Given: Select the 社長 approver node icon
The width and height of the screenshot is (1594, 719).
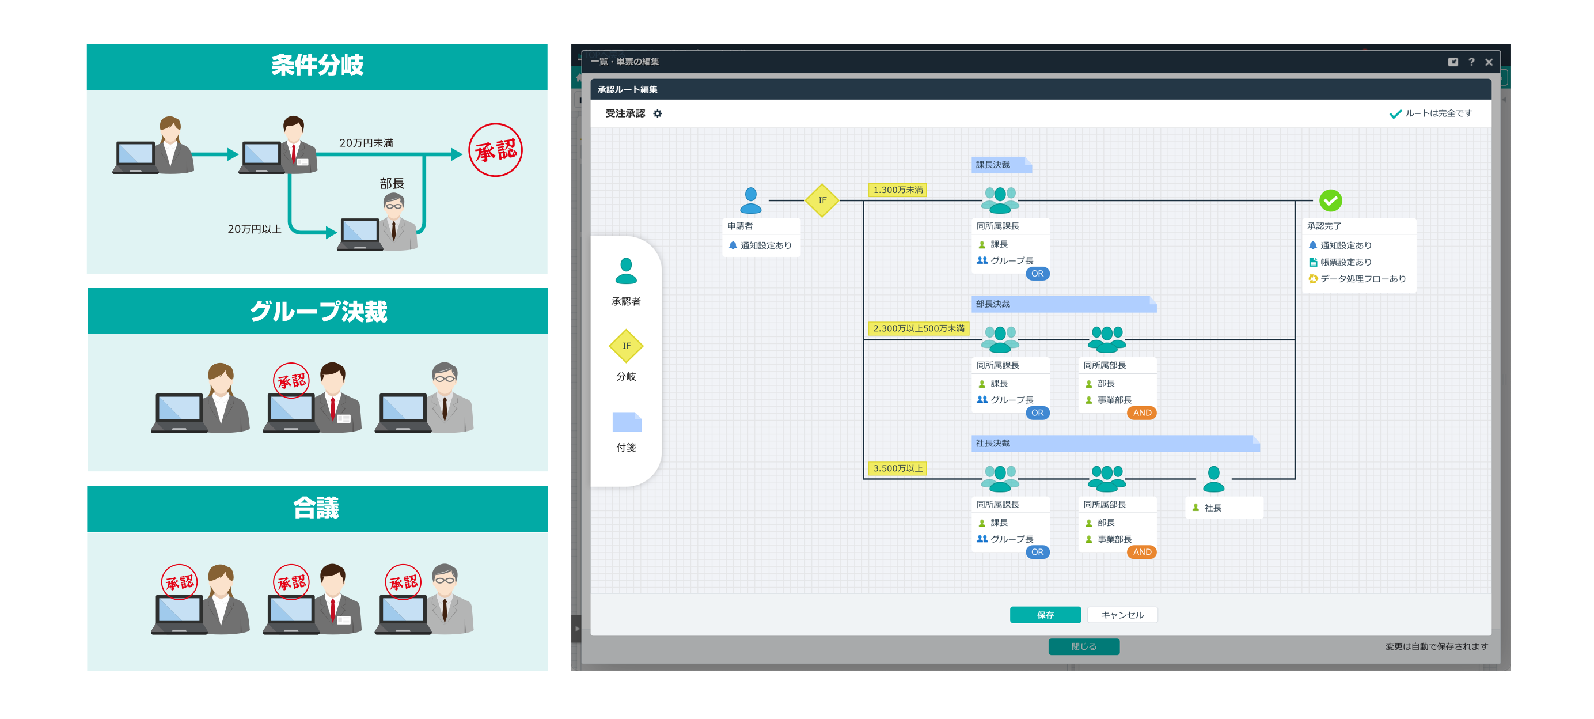Looking at the screenshot, I should click(x=1213, y=479).
